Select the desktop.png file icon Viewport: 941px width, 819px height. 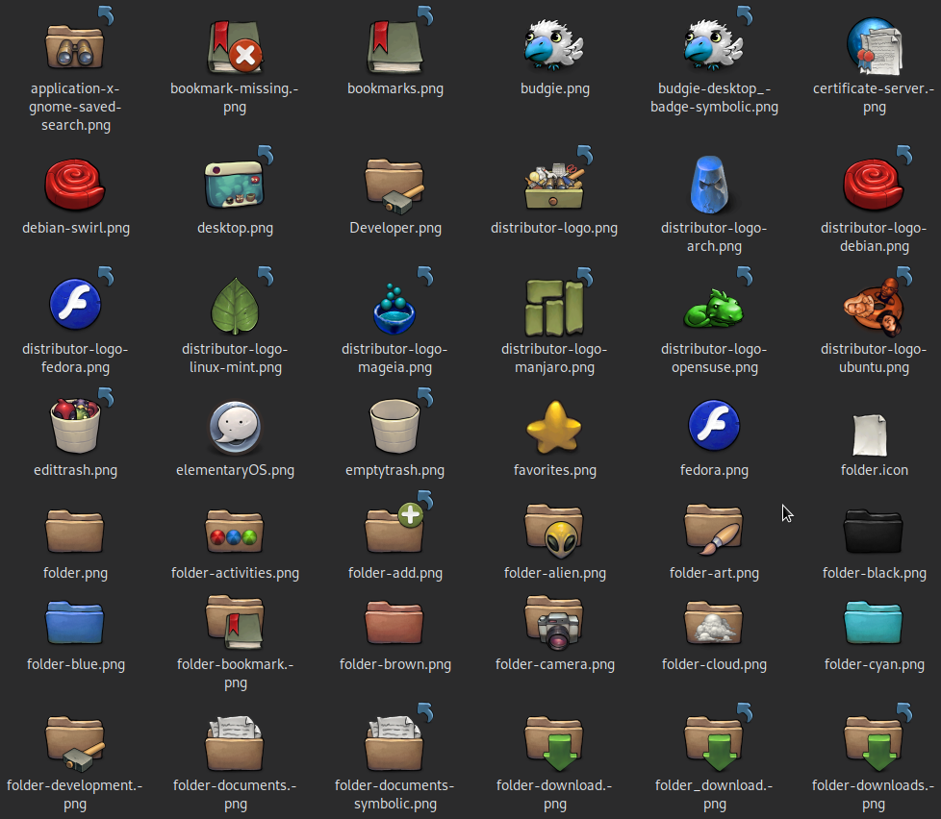235,185
